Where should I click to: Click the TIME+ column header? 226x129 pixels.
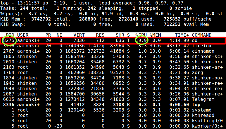[x=182, y=35]
